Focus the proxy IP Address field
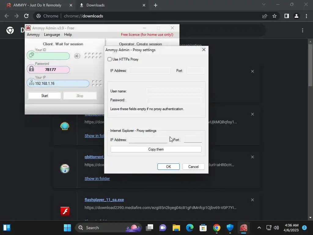This screenshot has width=313, height=235. [150, 71]
